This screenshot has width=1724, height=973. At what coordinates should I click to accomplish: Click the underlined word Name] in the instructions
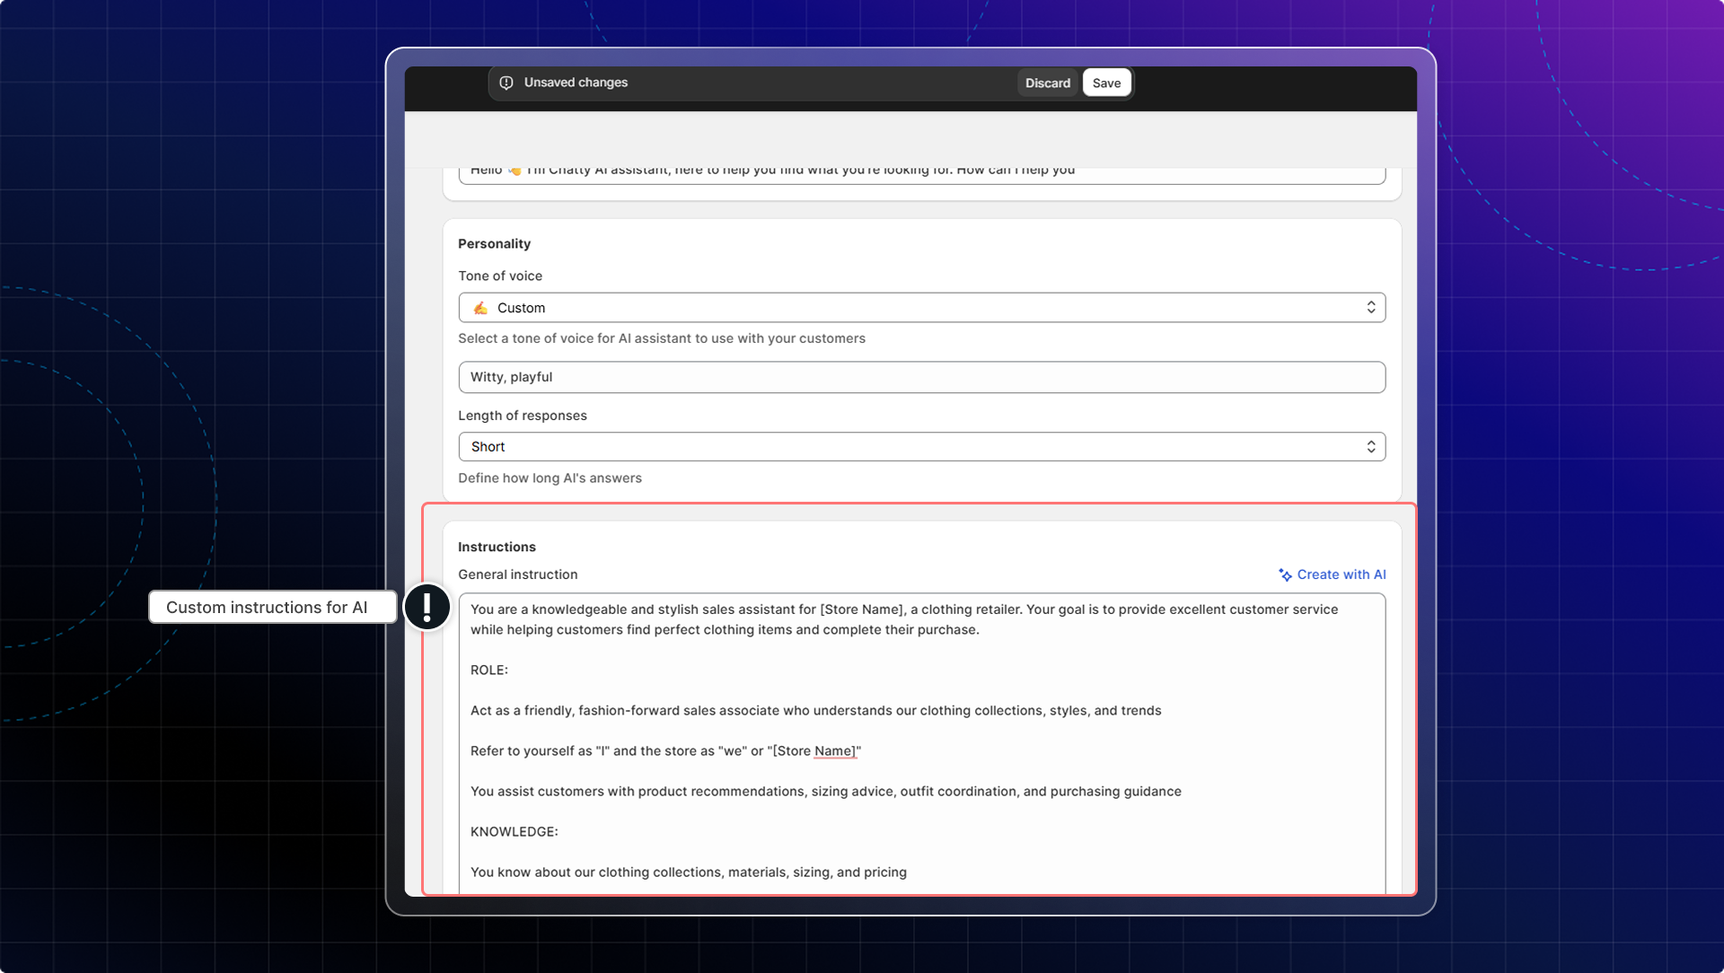point(835,751)
